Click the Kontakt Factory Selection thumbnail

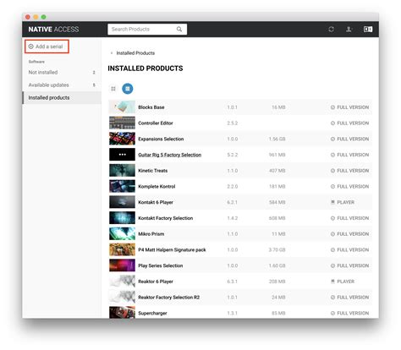coord(122,218)
